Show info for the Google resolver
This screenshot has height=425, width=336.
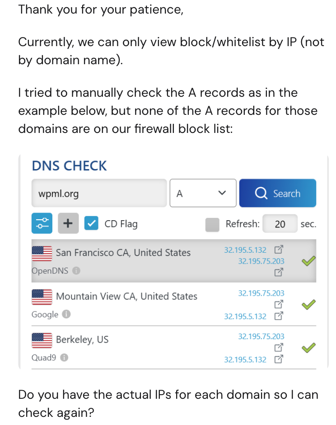coord(66,315)
